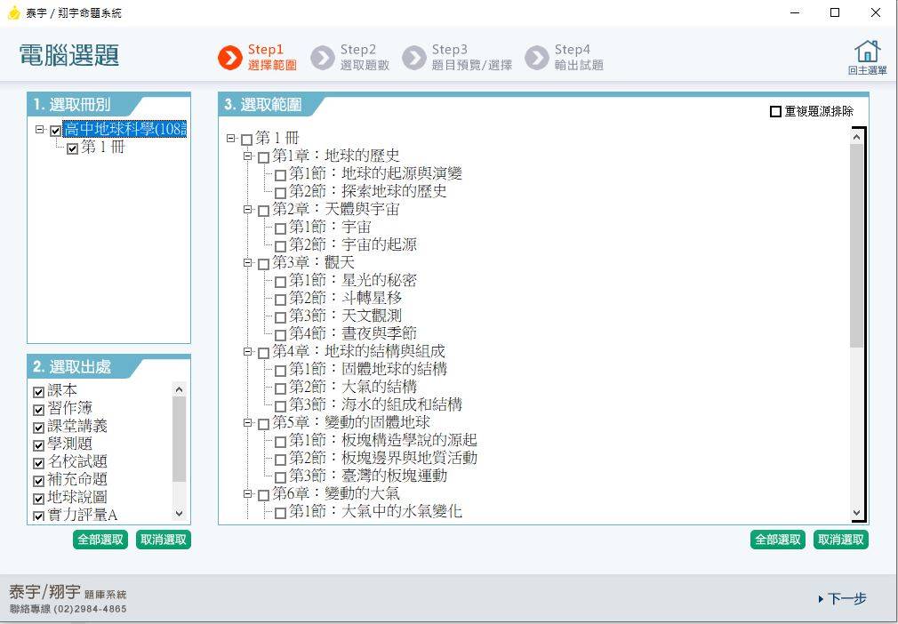This screenshot has width=898, height=624.
Task: Check 第1章：地球的歷史 checkbox
Action: [x=263, y=157]
